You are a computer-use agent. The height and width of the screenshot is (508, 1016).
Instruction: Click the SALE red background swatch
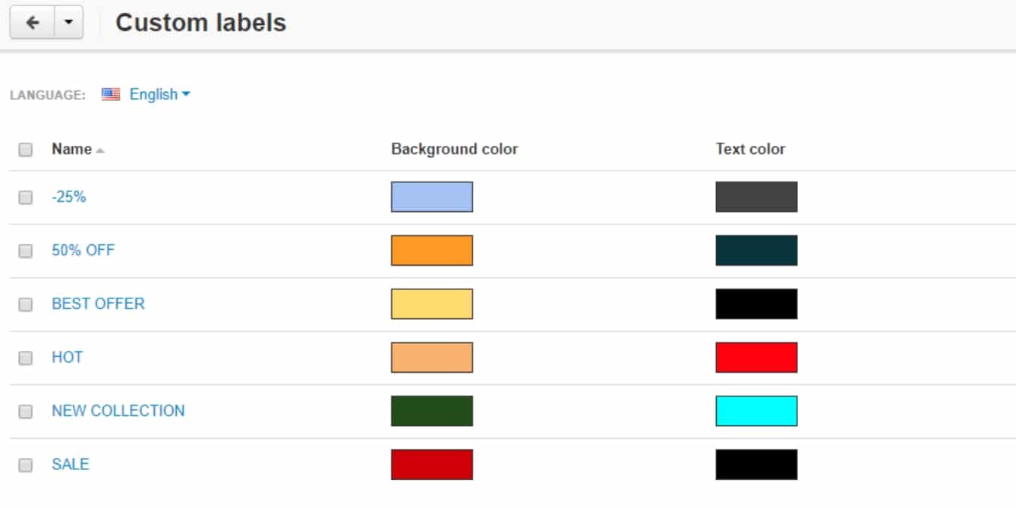point(432,465)
